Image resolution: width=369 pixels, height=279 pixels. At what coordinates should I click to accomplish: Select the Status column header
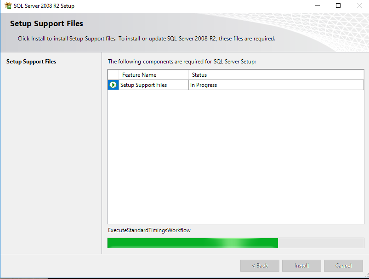pos(276,75)
